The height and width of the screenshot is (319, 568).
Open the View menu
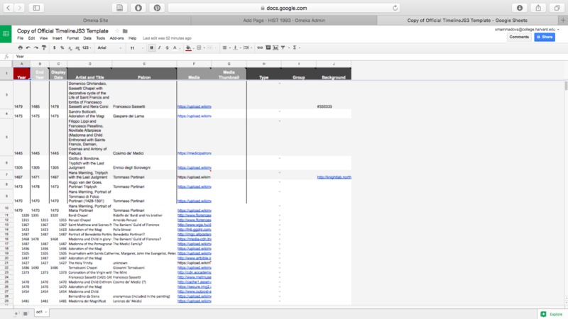point(43,38)
